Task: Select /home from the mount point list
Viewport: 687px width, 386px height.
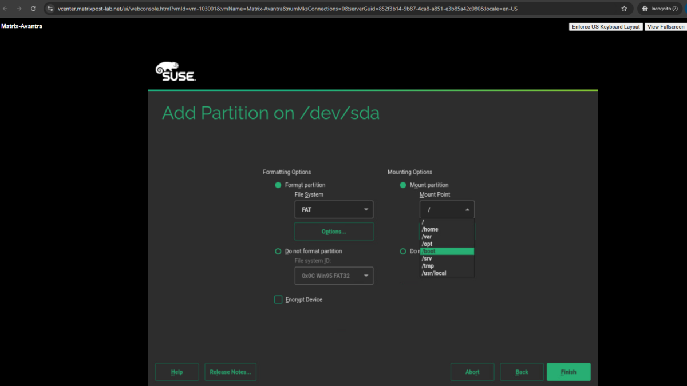Action: coord(431,229)
